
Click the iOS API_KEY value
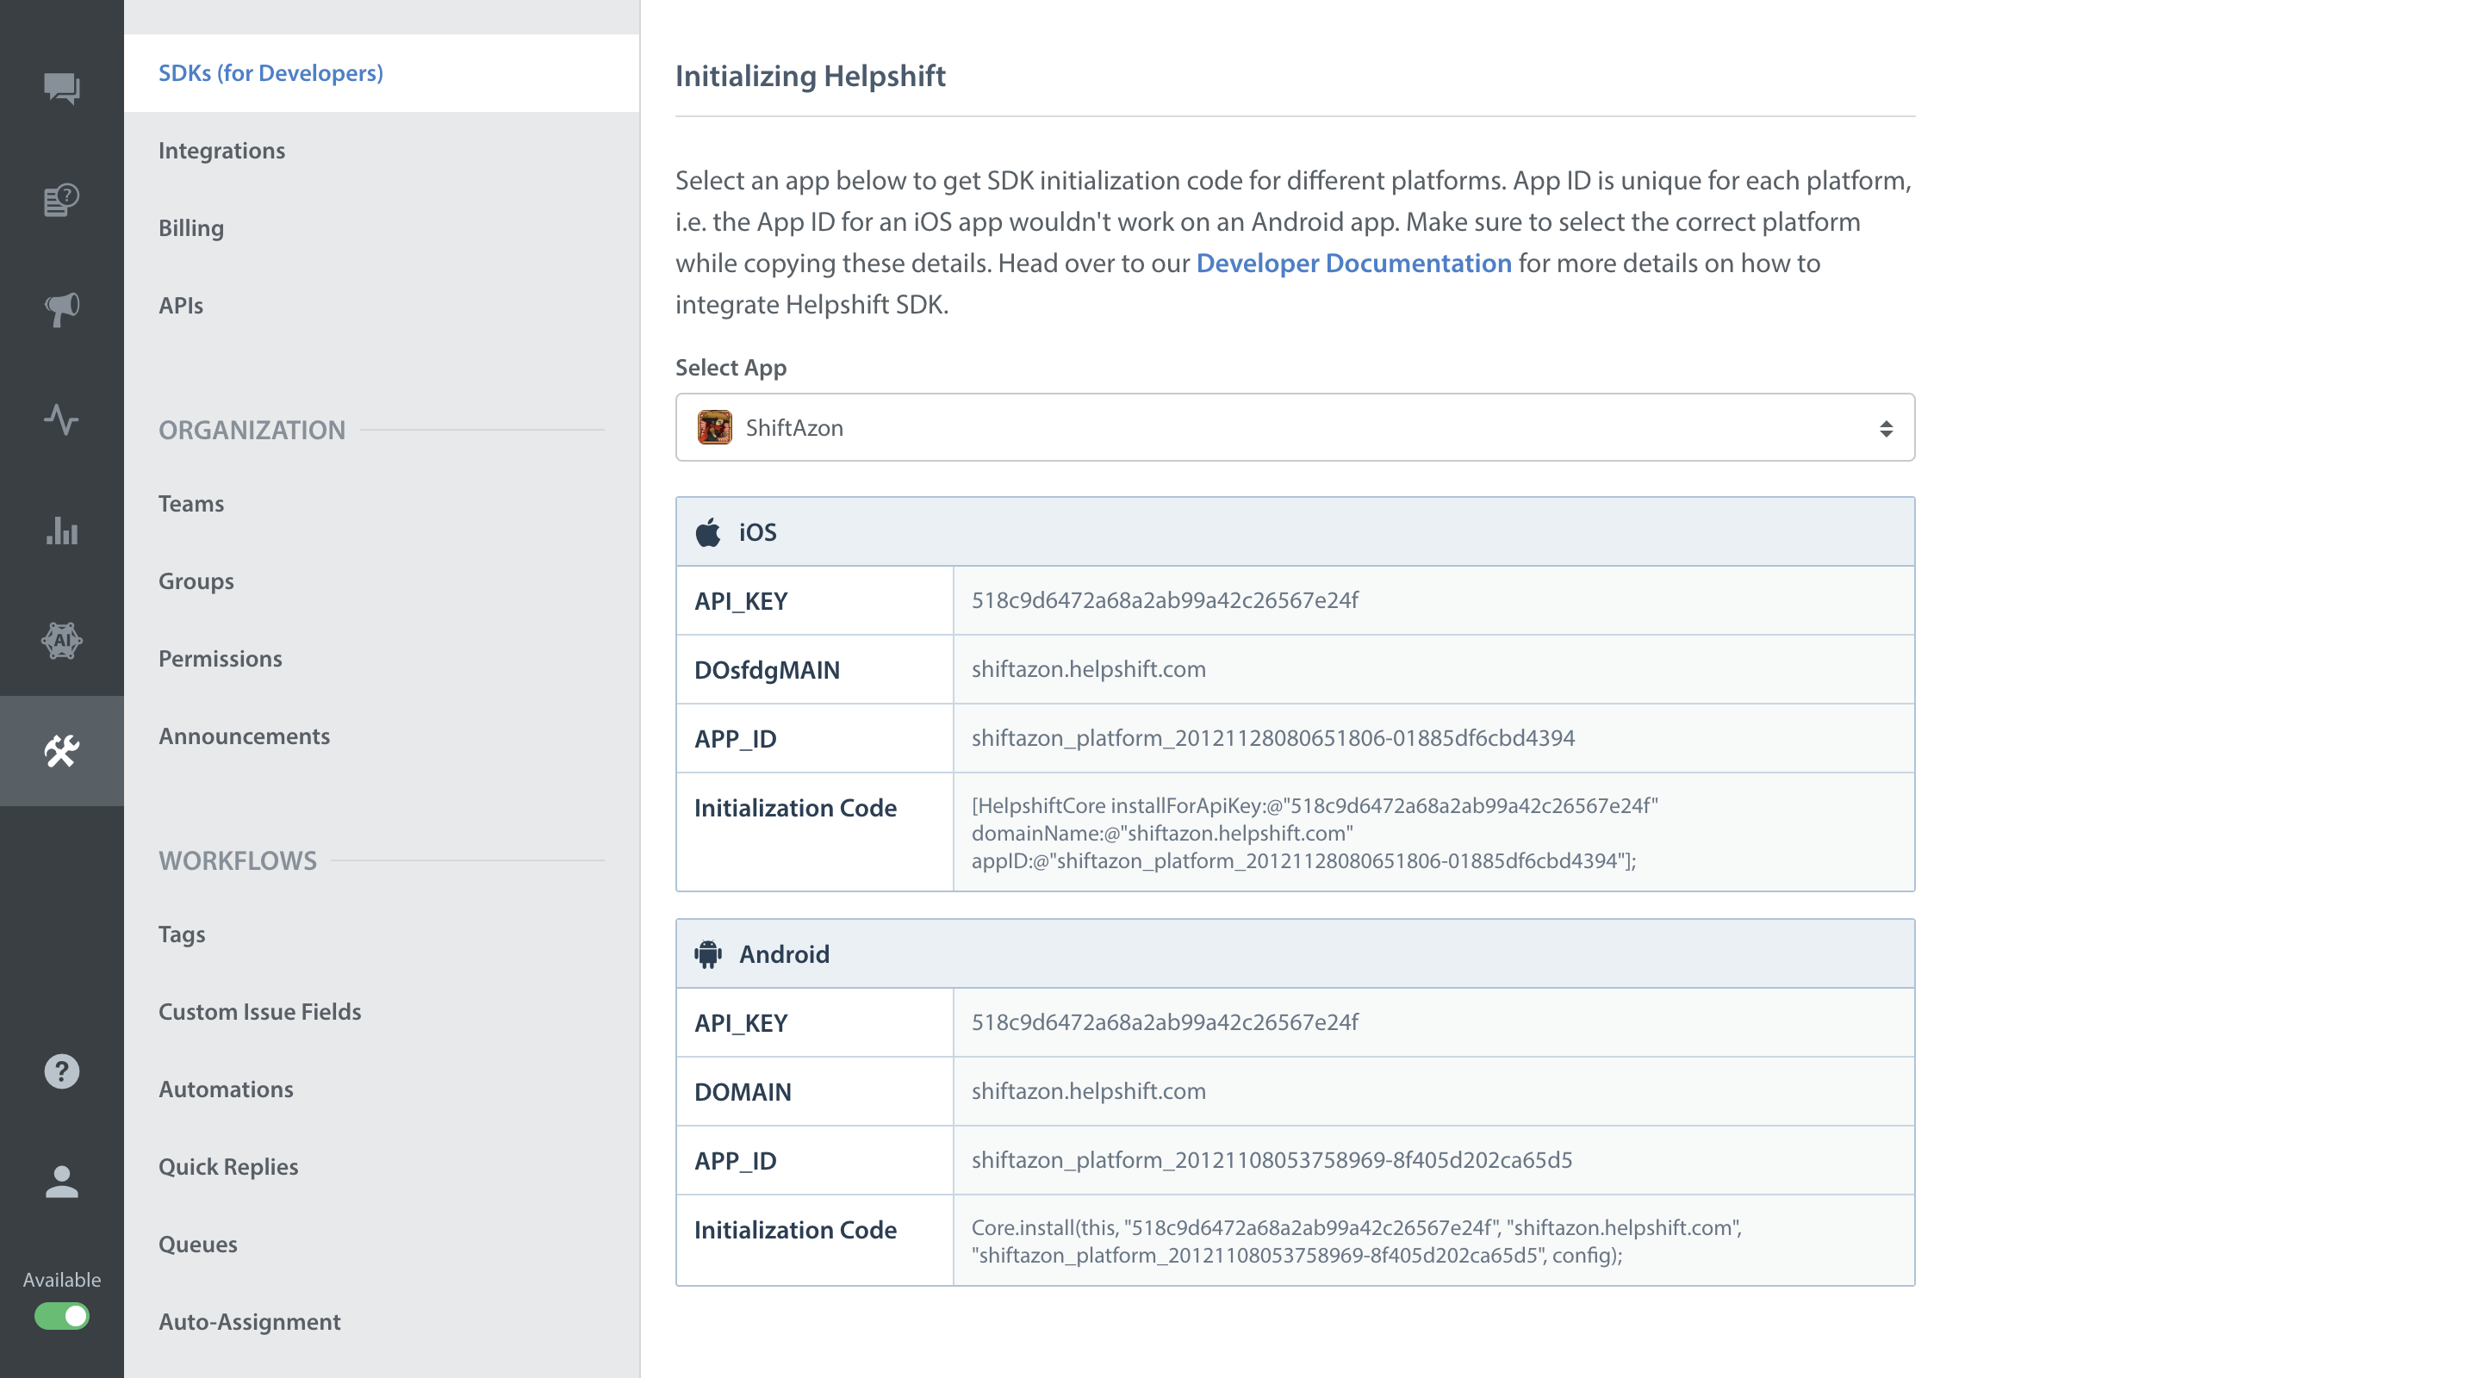pos(1165,601)
